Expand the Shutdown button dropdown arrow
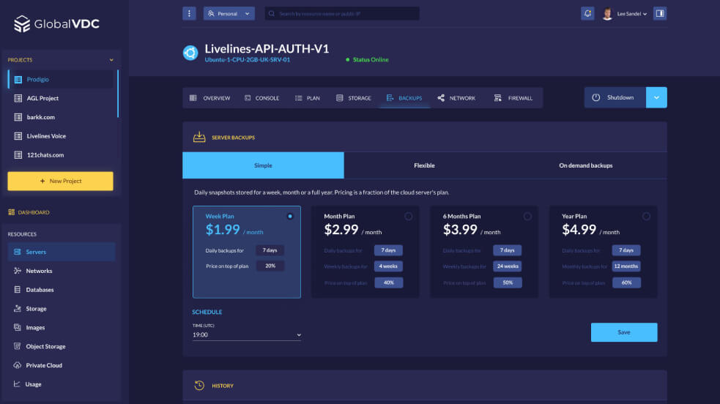The height and width of the screenshot is (404, 720). (656, 97)
